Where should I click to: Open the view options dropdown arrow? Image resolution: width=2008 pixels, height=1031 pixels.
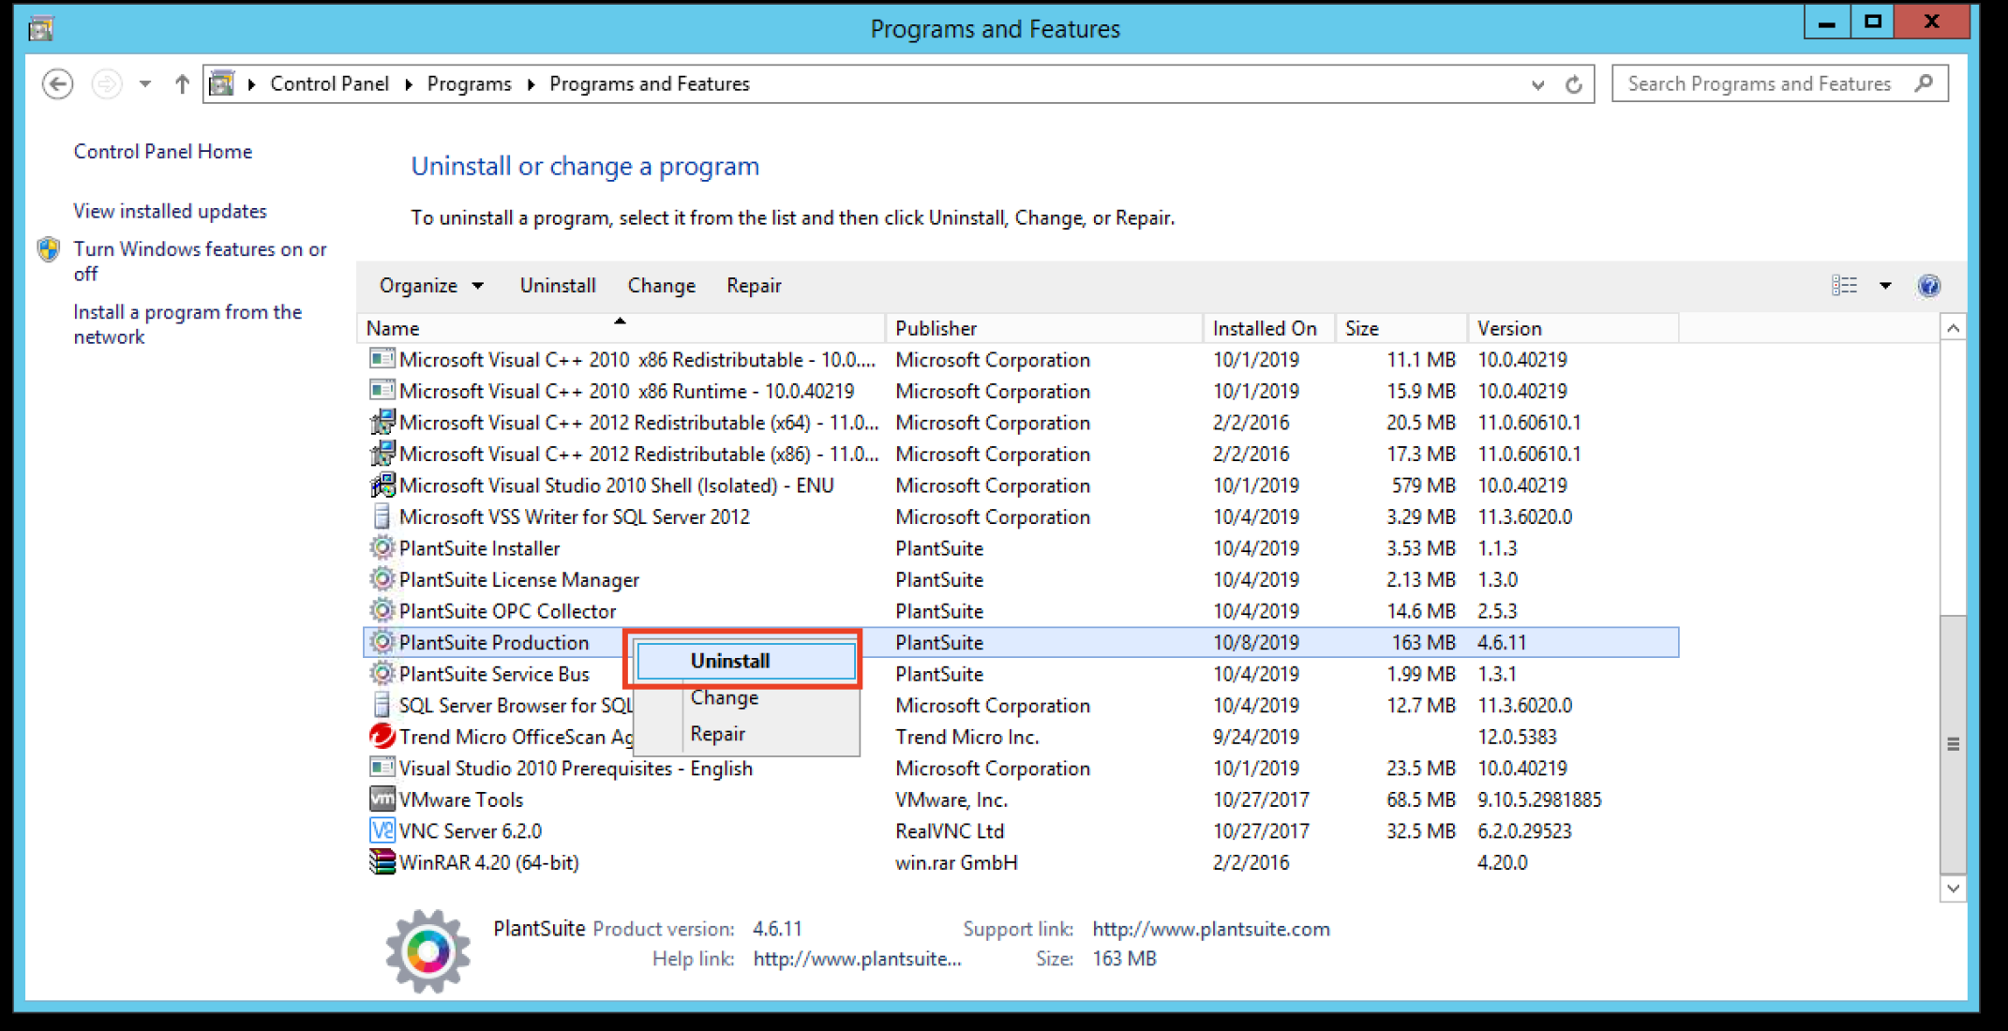coord(1885,285)
